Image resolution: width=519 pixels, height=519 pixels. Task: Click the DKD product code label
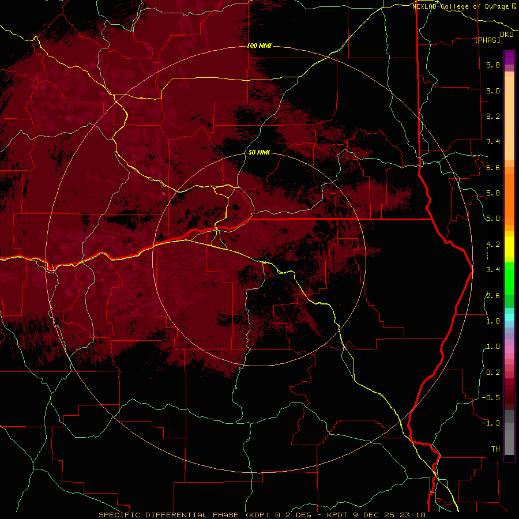507,35
